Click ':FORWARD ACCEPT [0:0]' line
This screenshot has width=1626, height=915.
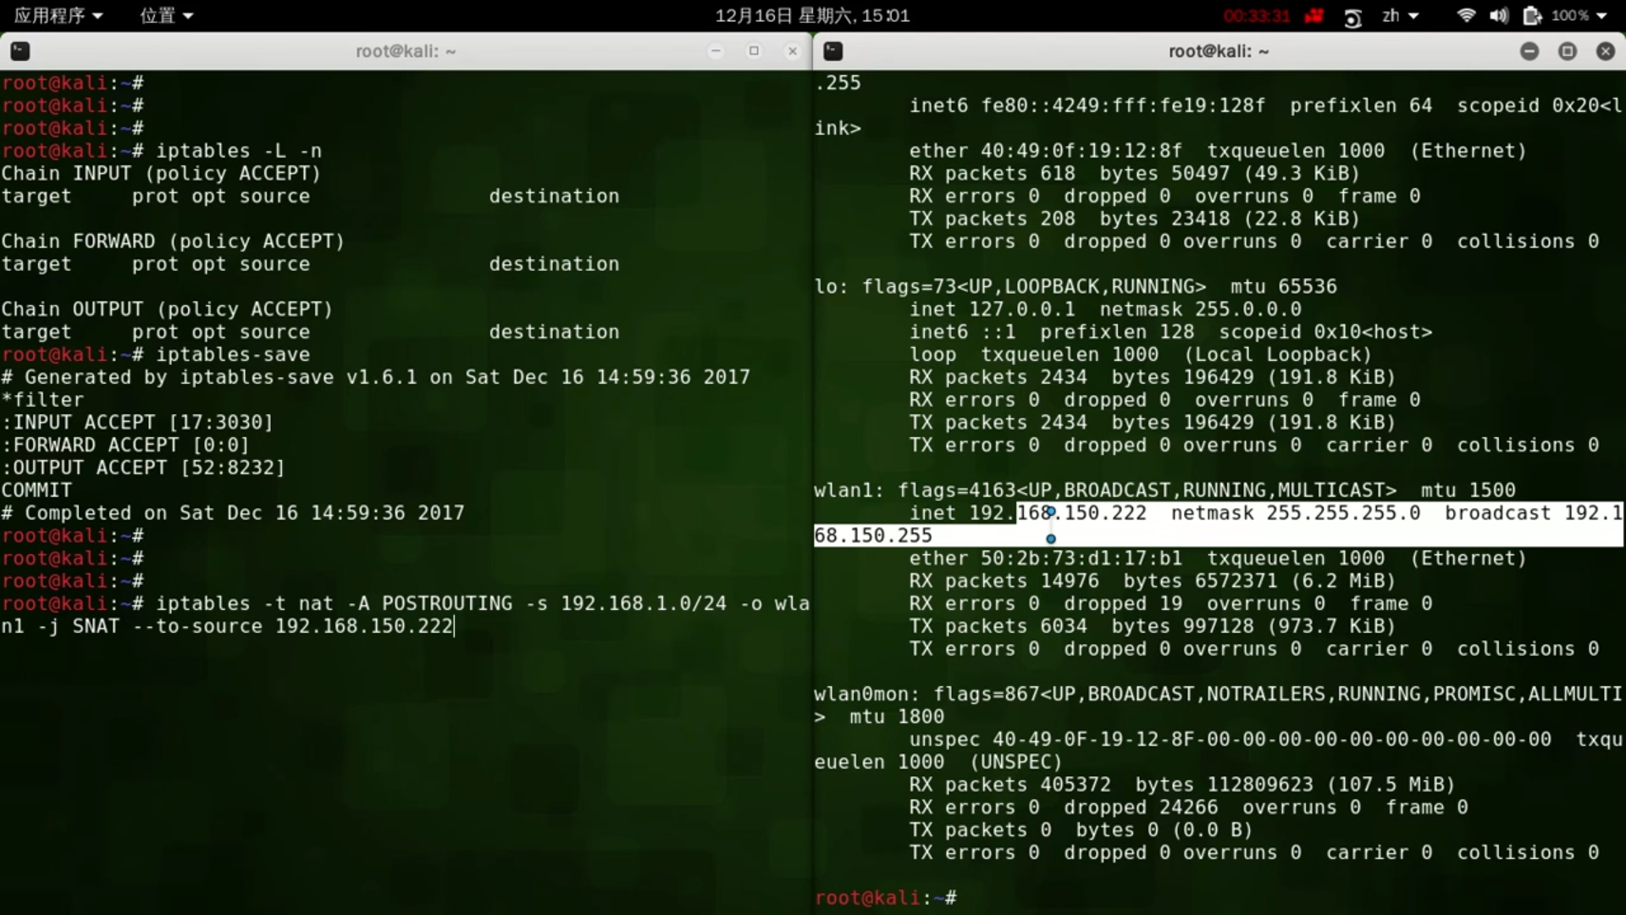pos(125,445)
